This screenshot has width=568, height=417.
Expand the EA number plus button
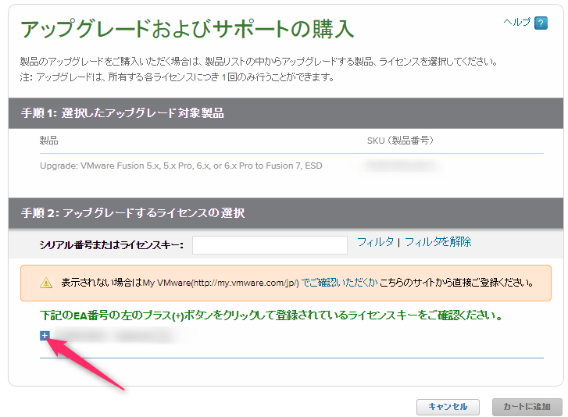tap(45, 336)
